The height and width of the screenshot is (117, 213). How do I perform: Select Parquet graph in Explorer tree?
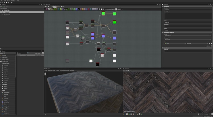[7, 12]
